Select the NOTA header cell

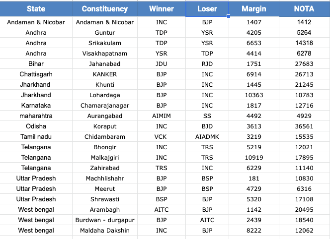304,9
